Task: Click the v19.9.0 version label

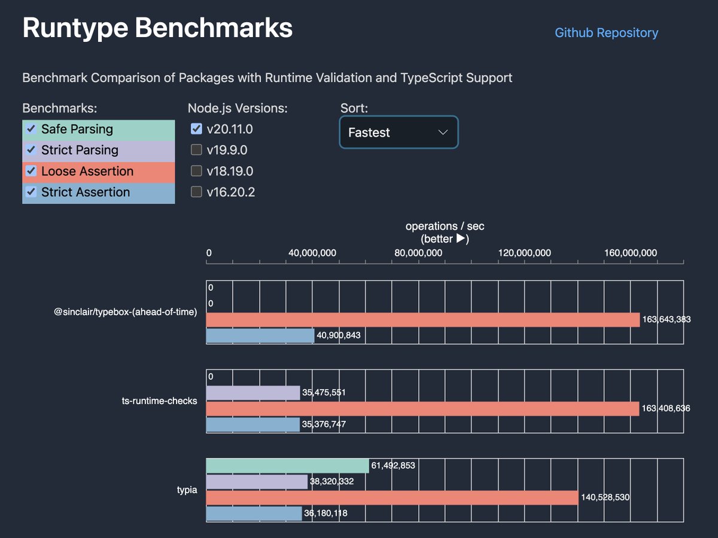Action: pos(227,150)
